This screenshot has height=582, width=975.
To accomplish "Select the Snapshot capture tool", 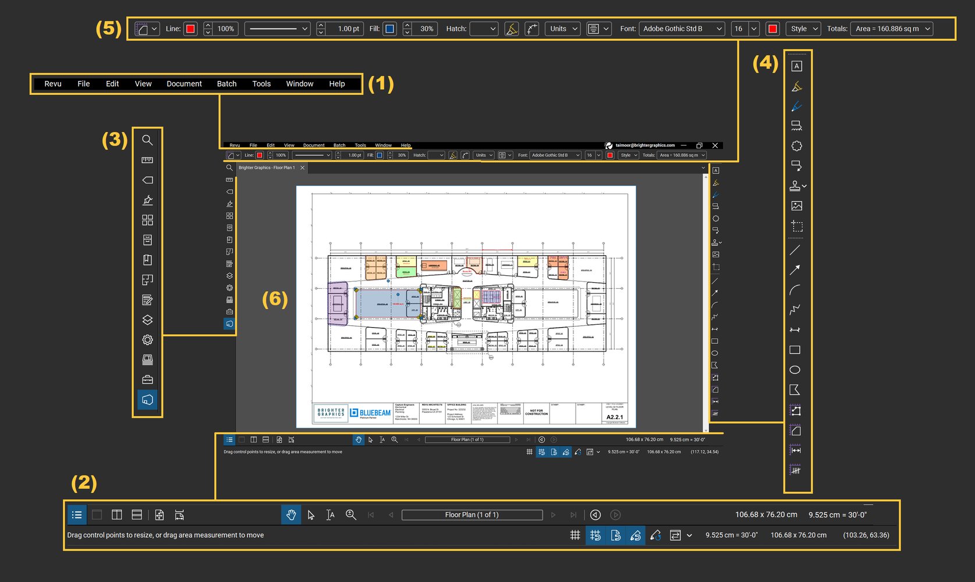I will 796,226.
